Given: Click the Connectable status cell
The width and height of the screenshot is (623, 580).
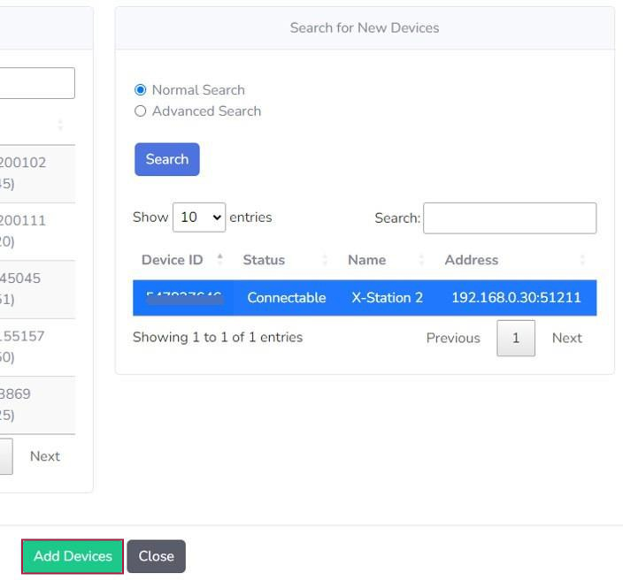Looking at the screenshot, I should (286, 298).
